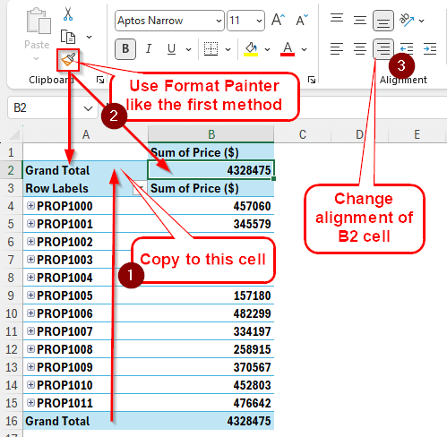
Task: Toggle Align Right button
Action: pos(383,48)
